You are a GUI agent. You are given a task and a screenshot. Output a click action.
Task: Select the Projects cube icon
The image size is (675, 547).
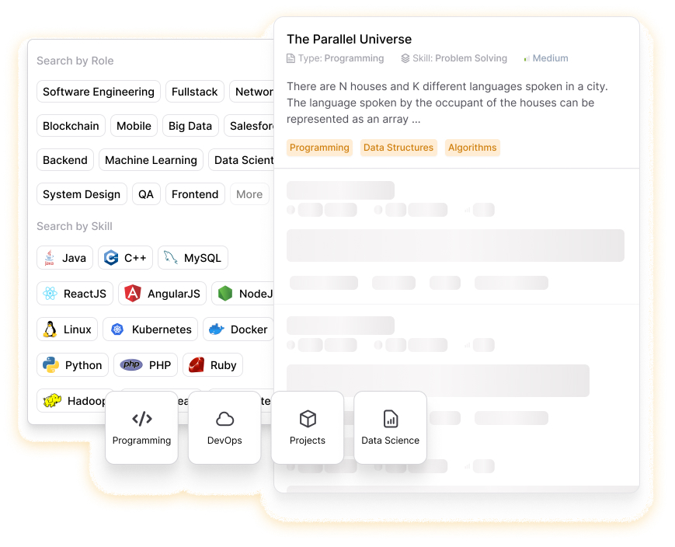pyautogui.click(x=307, y=417)
